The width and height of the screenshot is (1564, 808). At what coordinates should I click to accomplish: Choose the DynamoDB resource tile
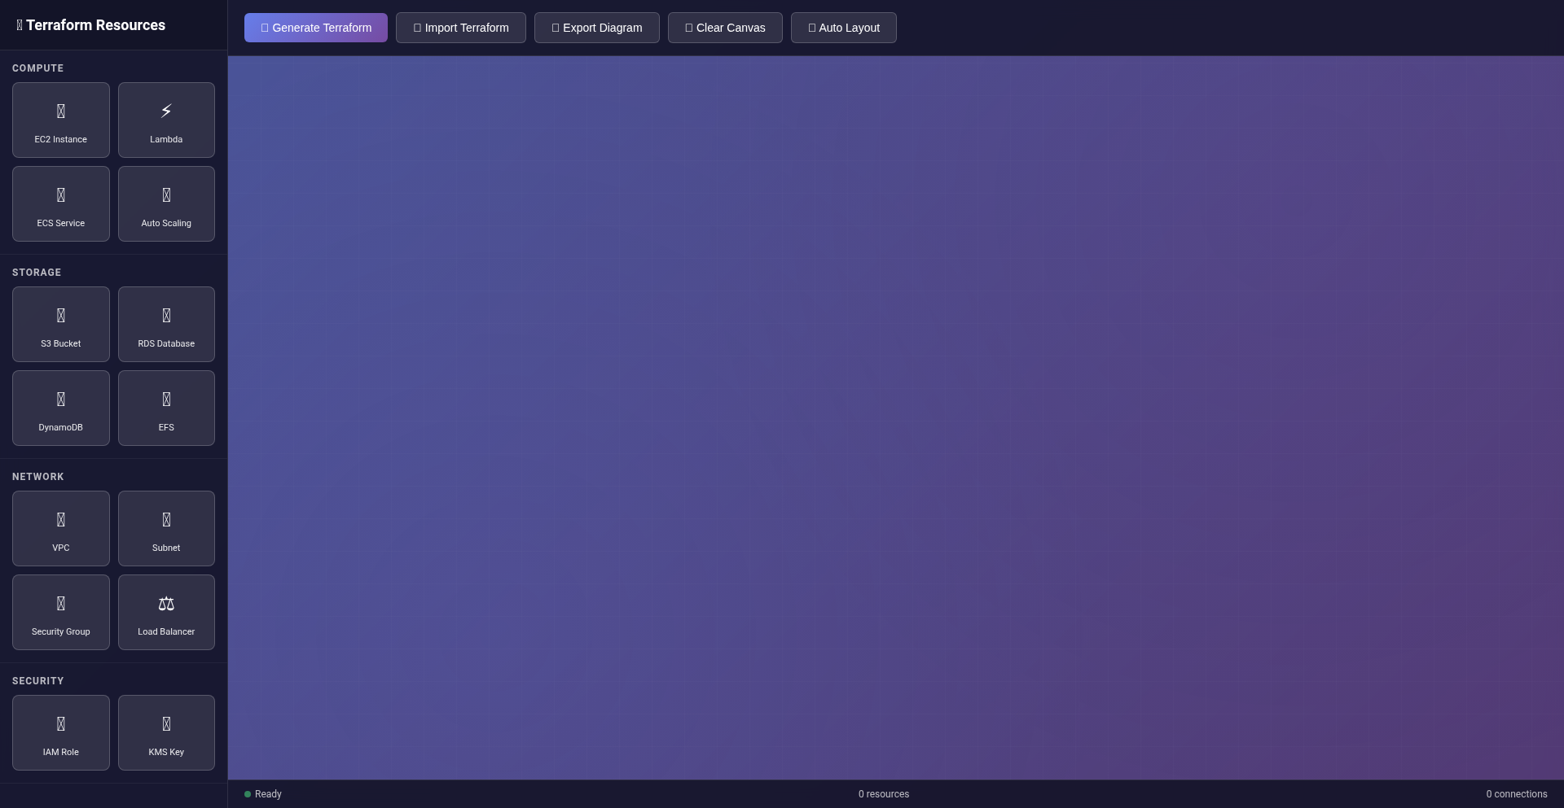pos(61,408)
